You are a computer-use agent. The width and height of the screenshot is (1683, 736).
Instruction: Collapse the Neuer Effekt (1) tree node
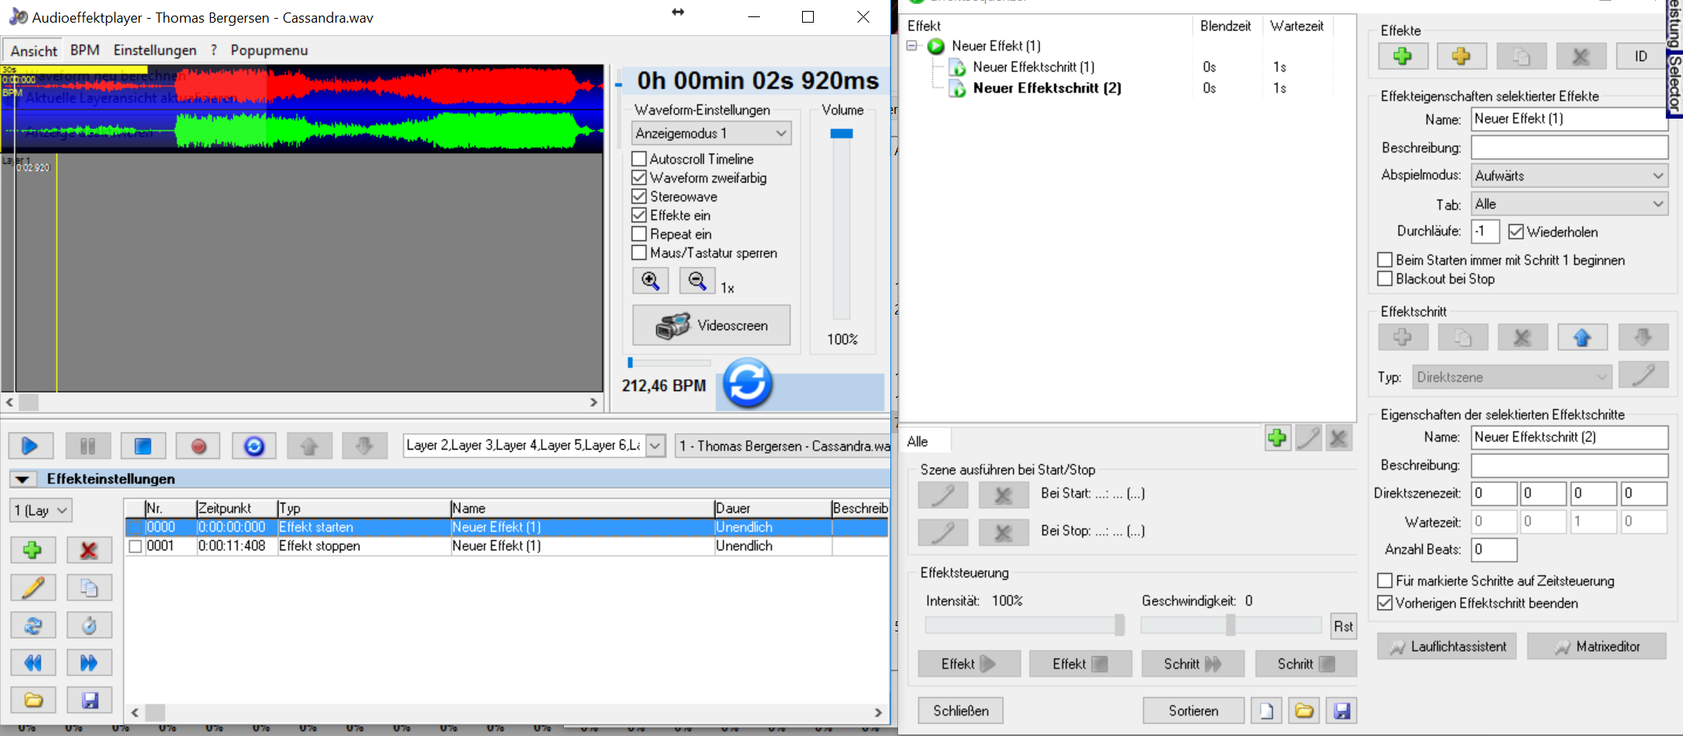[913, 45]
